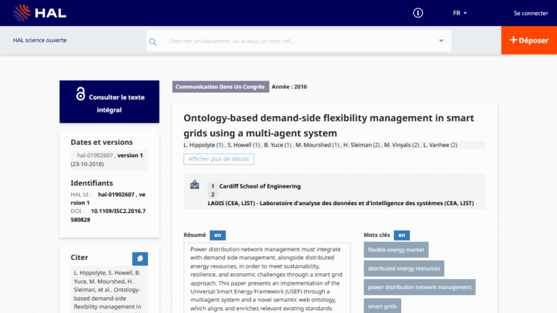The width and height of the screenshot is (557, 313).
Task: Toggle the Mots clés 'en' language tag
Action: (401, 235)
